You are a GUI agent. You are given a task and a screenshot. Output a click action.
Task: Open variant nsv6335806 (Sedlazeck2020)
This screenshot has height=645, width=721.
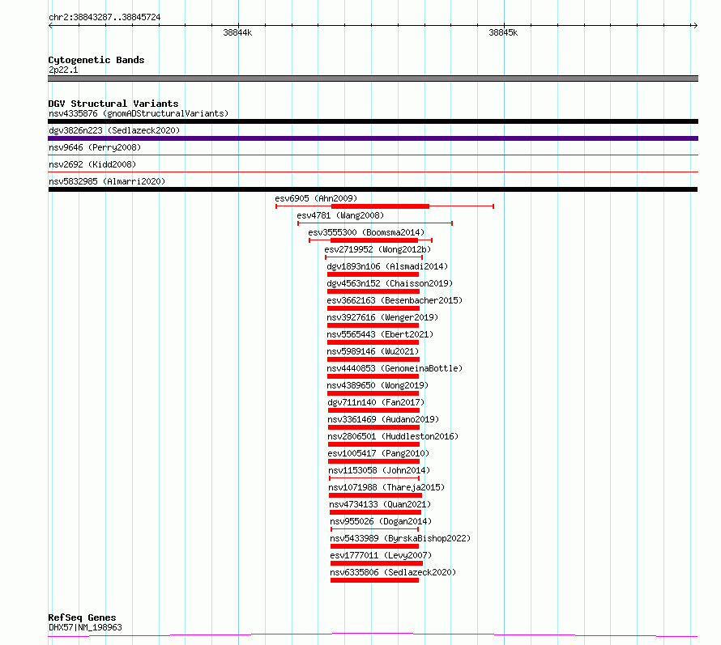click(393, 572)
